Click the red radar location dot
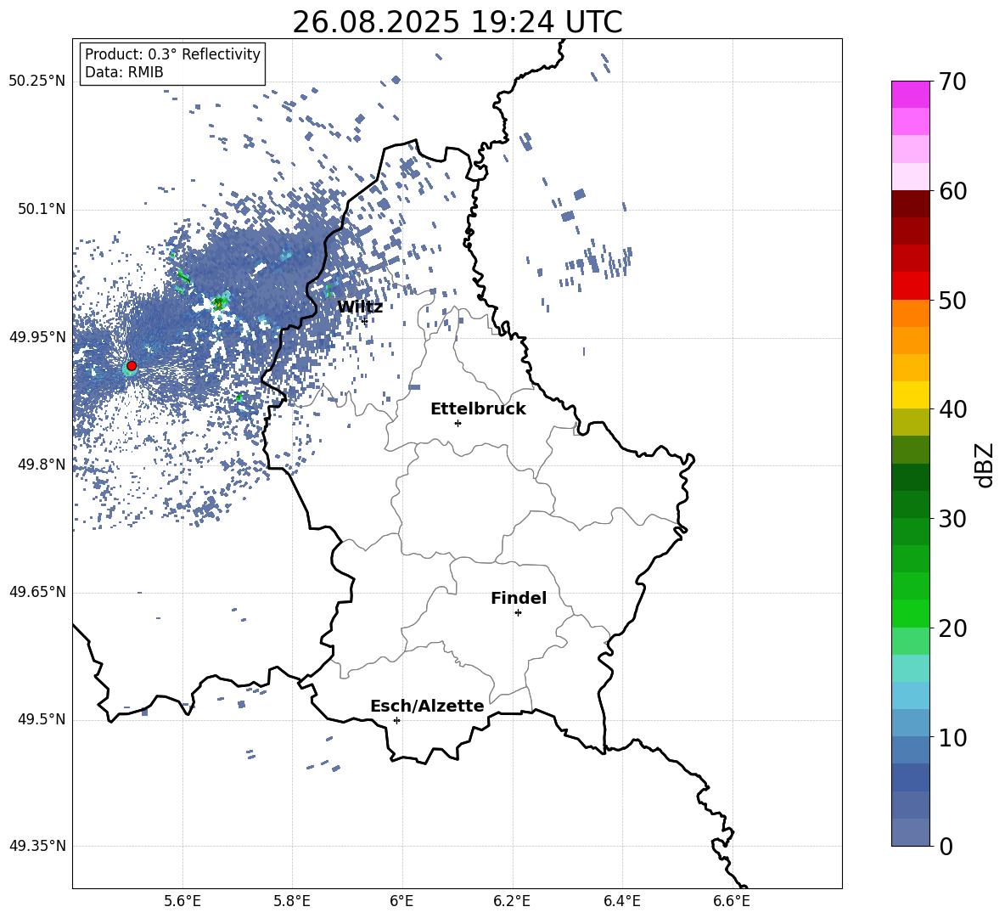This screenshot has width=1005, height=918. tap(132, 366)
